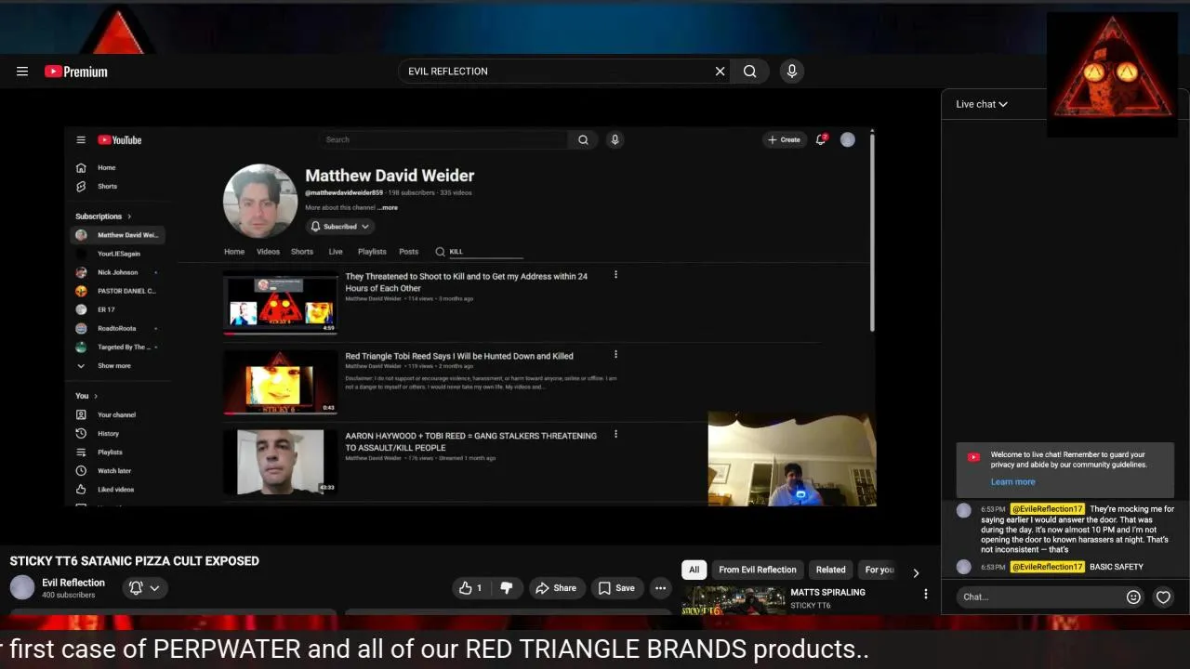1190x669 pixels.
Task: Expand the Subscriptions section heading
Action: tap(103, 216)
